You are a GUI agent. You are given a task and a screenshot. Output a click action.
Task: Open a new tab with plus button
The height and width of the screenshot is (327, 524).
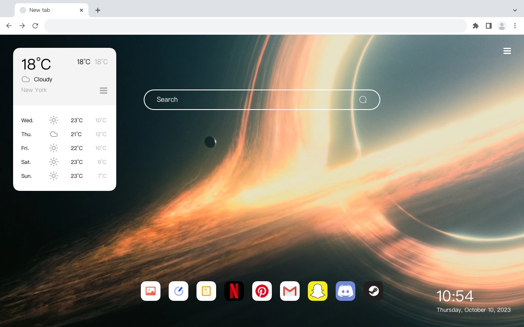tap(97, 10)
